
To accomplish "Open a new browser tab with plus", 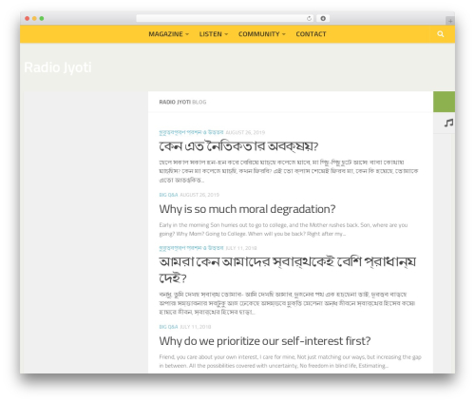I will [450, 21].
